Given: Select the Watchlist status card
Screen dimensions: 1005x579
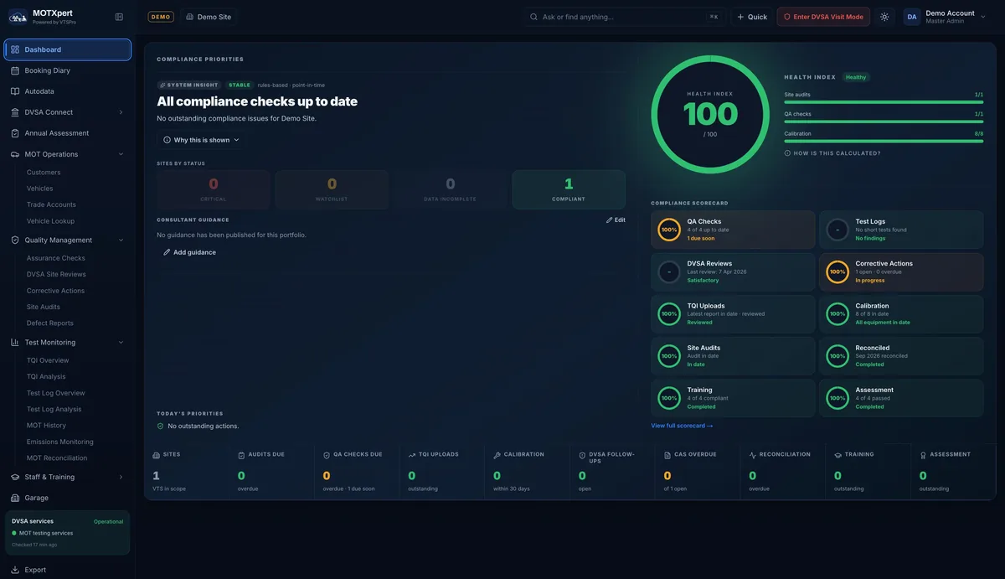Looking at the screenshot, I should [332, 189].
